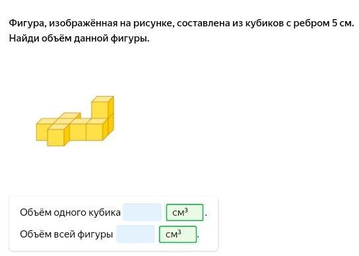Click the input field for one cube's volume

pos(142,212)
